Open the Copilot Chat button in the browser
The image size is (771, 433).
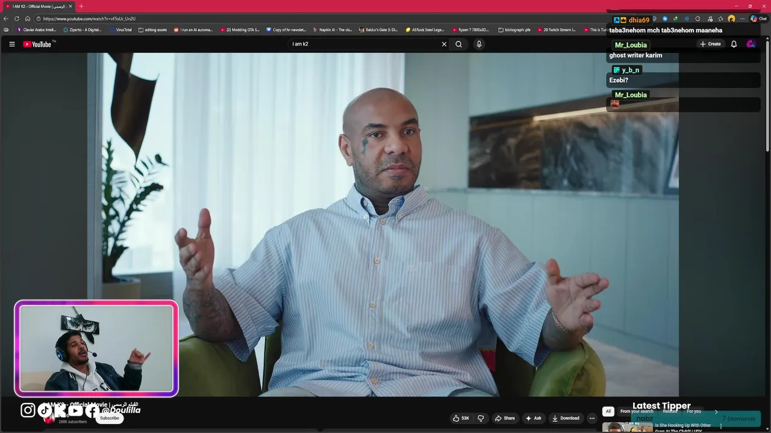coord(758,19)
